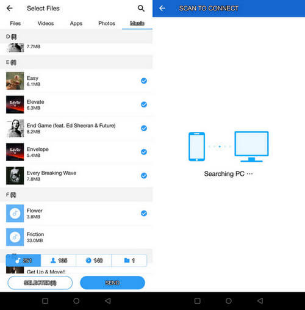Click the SEND button

(x=112, y=283)
